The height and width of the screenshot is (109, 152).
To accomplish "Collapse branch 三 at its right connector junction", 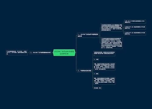I will pos(92,71).
